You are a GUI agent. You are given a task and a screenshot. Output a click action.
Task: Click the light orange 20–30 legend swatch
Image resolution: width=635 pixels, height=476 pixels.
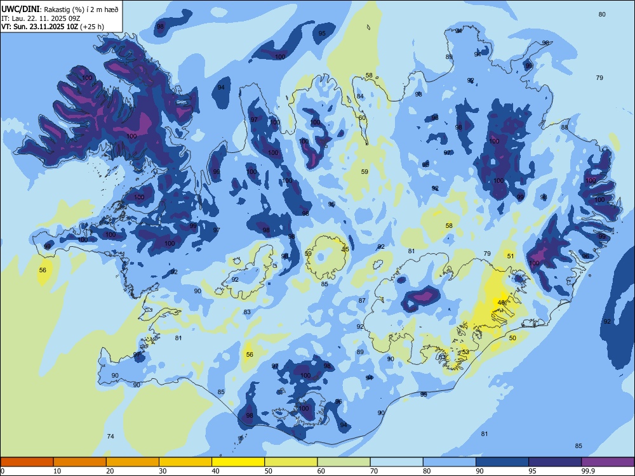pyautogui.click(x=133, y=462)
